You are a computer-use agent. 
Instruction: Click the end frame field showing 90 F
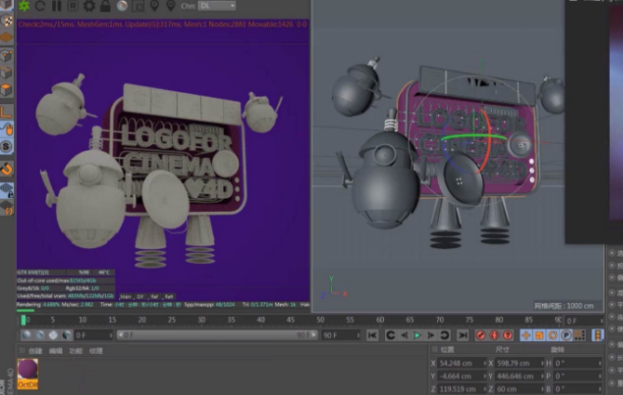click(x=338, y=335)
